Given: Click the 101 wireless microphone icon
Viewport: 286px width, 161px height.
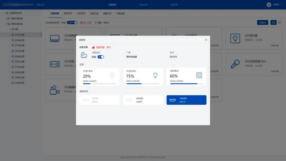Looking at the screenshot, I should click(x=235, y=64).
